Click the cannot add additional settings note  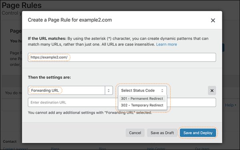[90, 112]
